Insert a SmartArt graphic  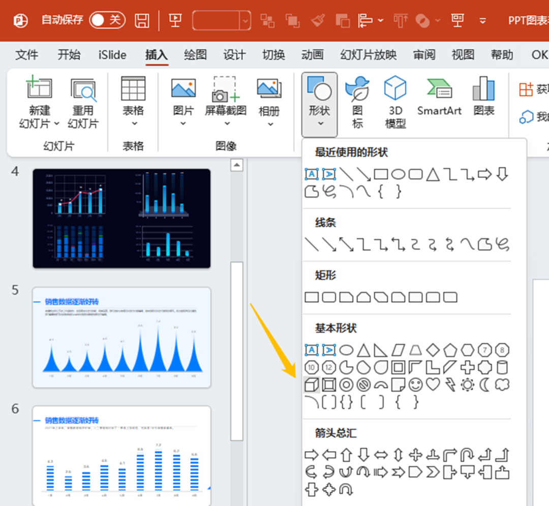[x=439, y=97]
